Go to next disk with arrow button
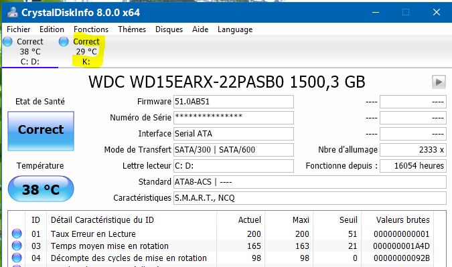Screen dimensions: 452x267 (x=439, y=82)
